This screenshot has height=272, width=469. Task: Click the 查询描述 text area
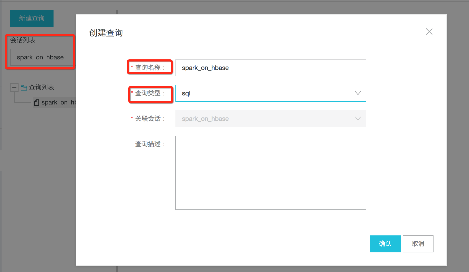(x=271, y=173)
